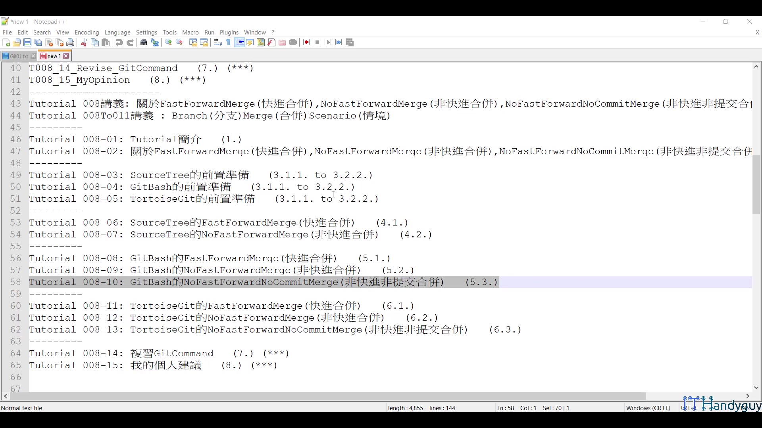This screenshot has width=762, height=428.
Task: Paste from the clipboard
Action: [x=106, y=42]
